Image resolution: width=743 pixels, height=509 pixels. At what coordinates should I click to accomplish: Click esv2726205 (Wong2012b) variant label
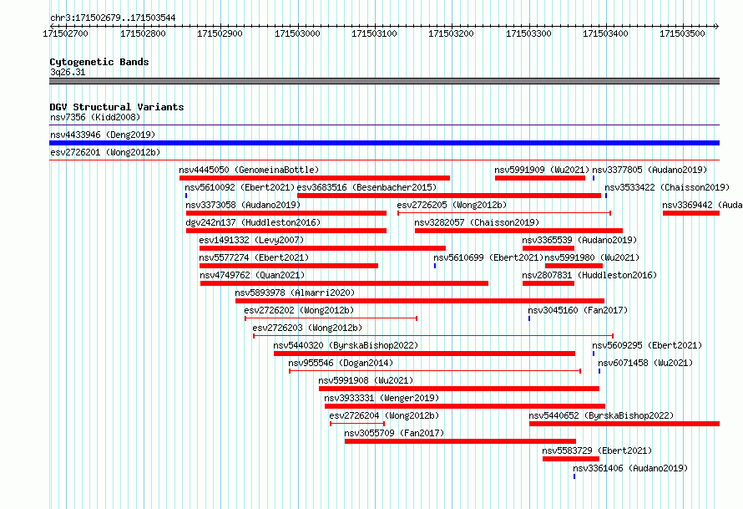coord(452,205)
